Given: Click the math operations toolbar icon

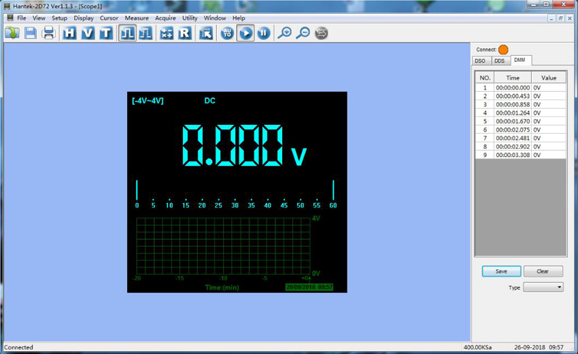Looking at the screenshot, I should (166, 33).
